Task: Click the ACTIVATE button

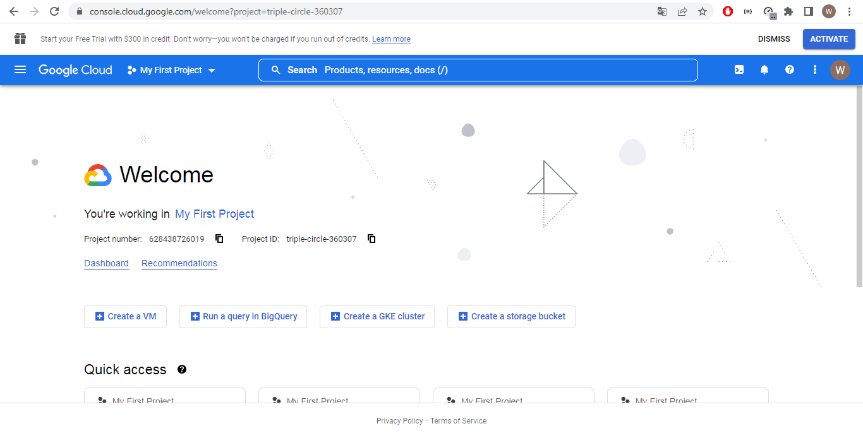Action: coord(829,39)
